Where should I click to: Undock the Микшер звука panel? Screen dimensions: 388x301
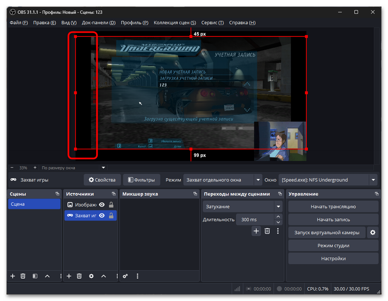click(x=195, y=194)
